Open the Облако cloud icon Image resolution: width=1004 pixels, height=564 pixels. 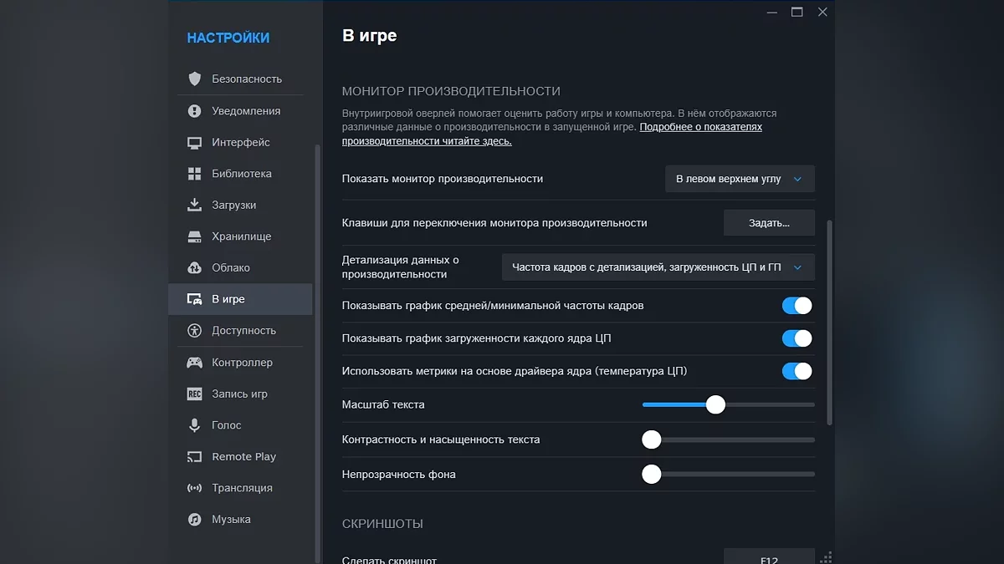195,268
